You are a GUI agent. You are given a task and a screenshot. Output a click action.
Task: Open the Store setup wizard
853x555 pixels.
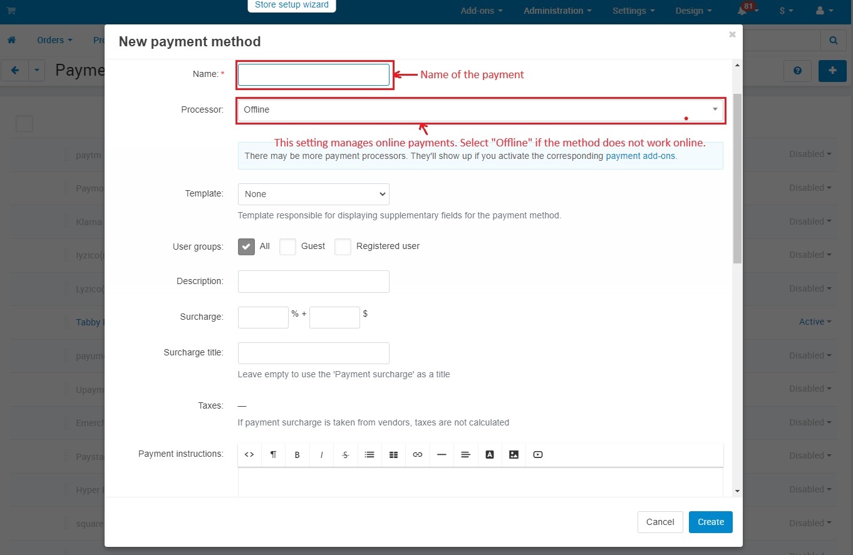click(292, 5)
